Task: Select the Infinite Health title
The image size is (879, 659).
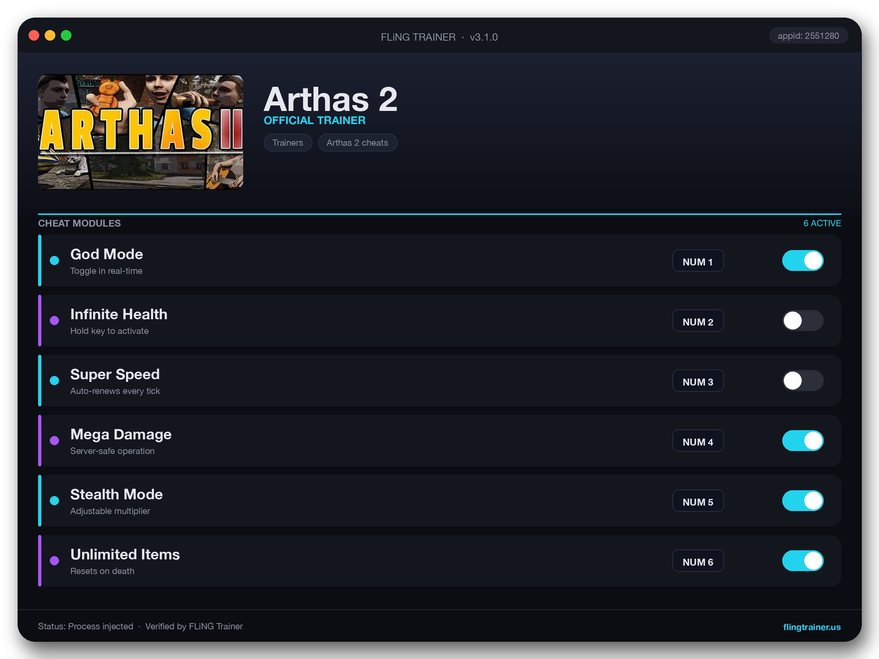Action: point(119,314)
